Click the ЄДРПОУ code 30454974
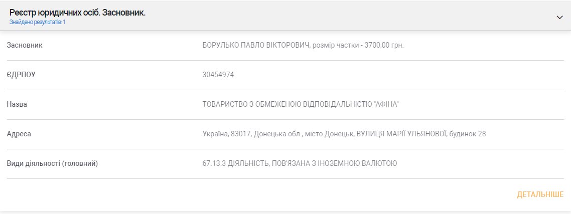This screenshot has height=214, width=571. (218, 75)
